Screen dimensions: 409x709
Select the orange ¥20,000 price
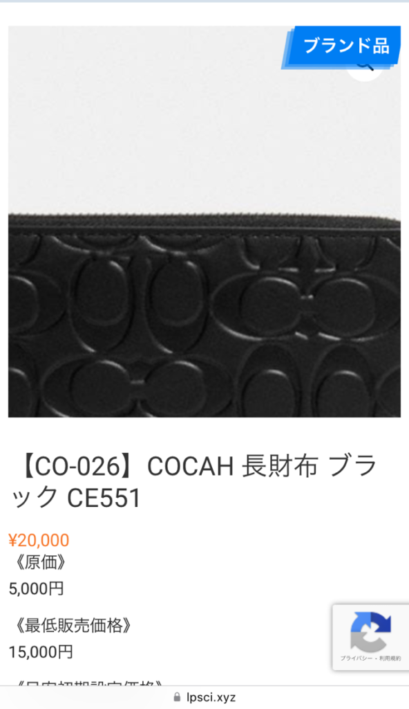click(x=39, y=540)
